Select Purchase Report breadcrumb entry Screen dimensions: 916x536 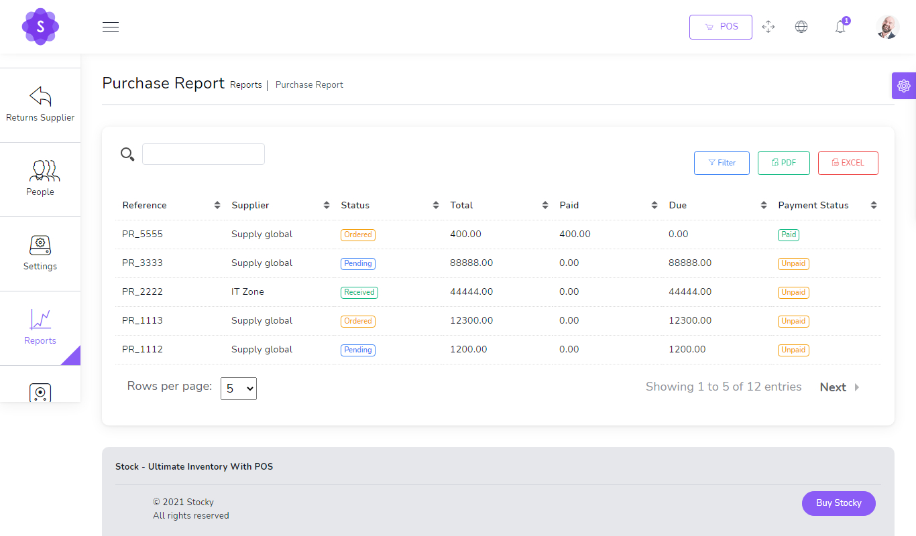tap(309, 85)
